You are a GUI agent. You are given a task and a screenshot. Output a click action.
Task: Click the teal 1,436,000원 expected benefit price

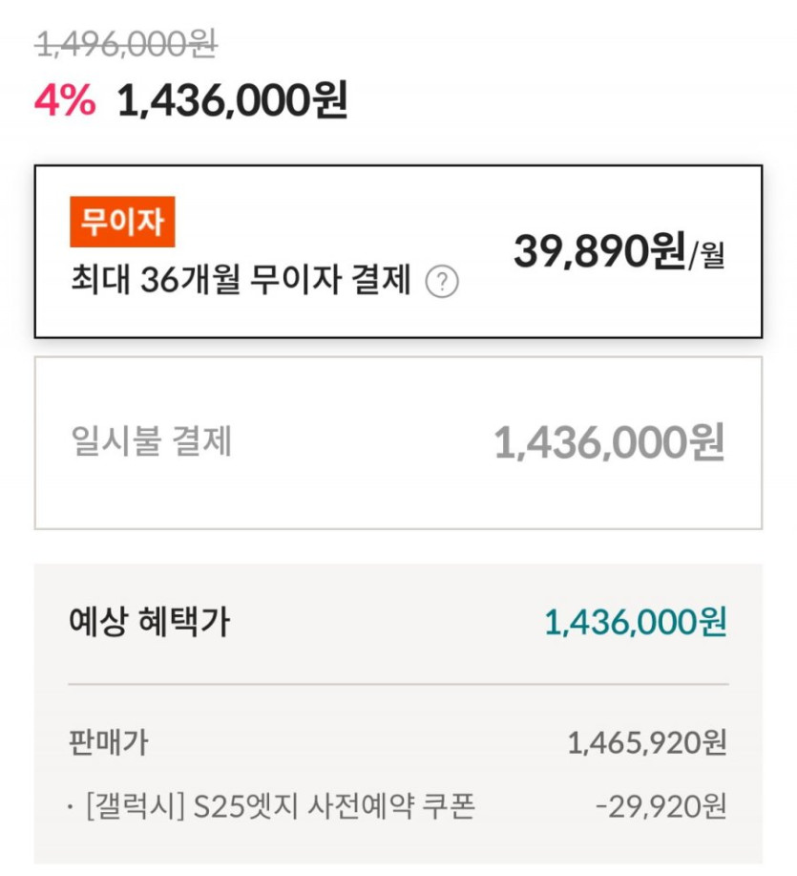point(635,623)
